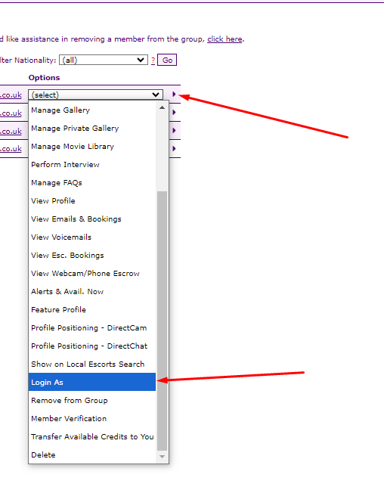Select Manage Private Gallery option

(92, 128)
